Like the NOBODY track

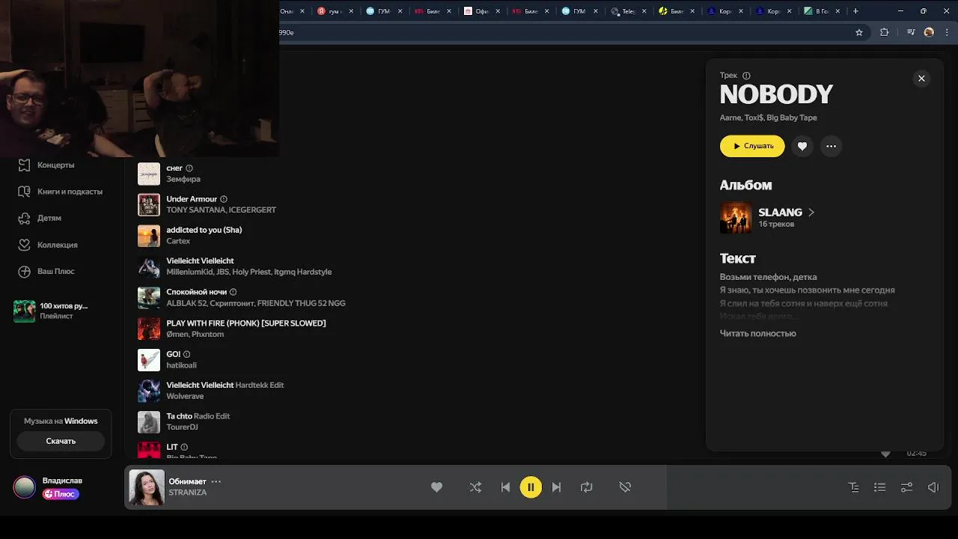point(802,146)
